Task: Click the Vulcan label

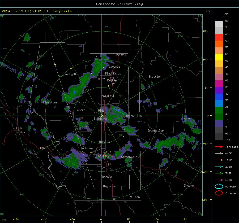Action: click(x=135, y=197)
